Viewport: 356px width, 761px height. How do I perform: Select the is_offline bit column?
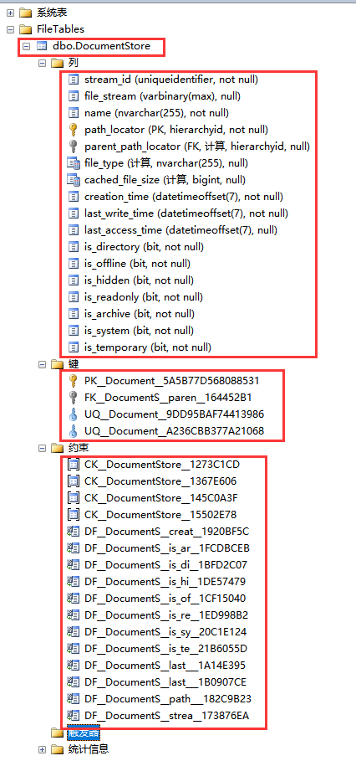tap(137, 264)
